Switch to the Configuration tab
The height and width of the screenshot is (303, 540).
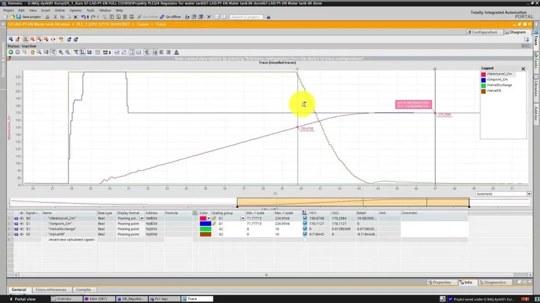482,32
